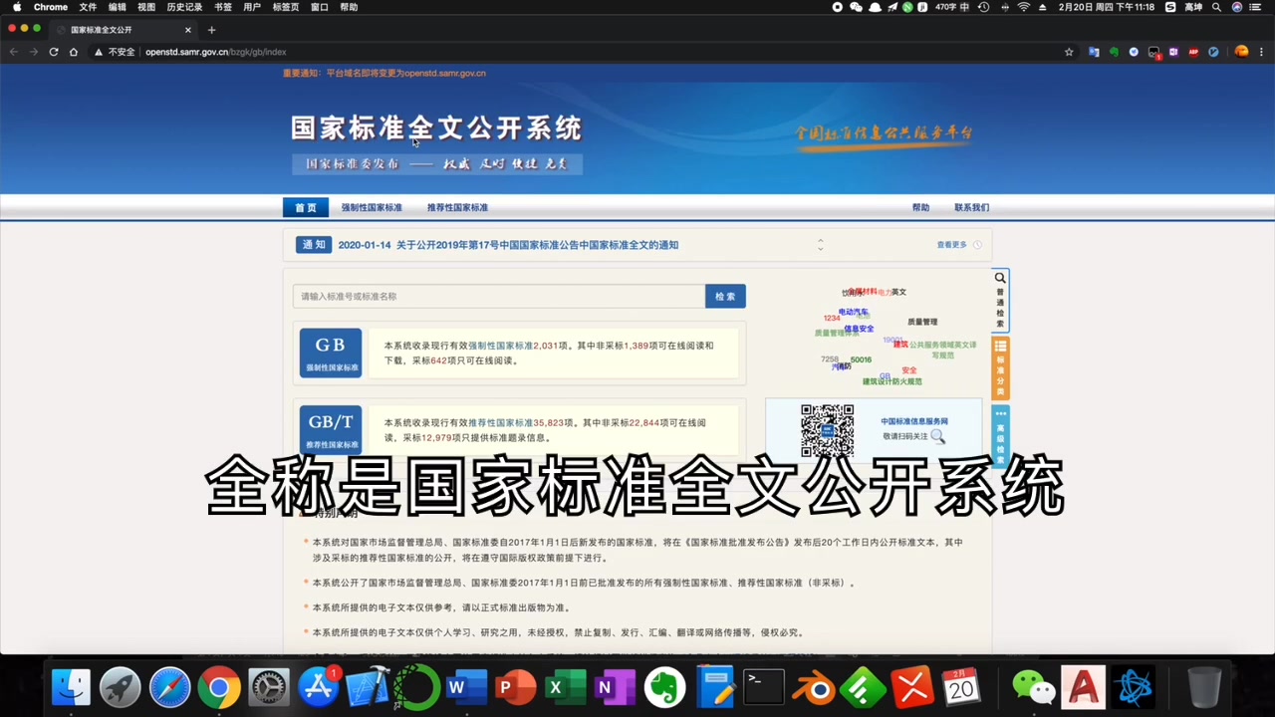Launch PowerPoint from the Dock
Viewport: 1275px width, 717px height.
pos(516,687)
